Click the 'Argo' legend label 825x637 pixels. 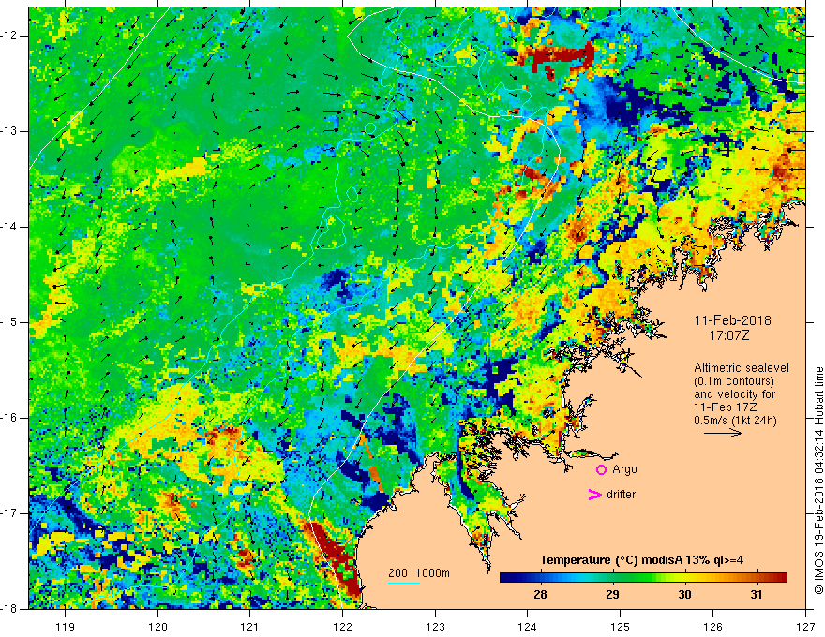(624, 469)
